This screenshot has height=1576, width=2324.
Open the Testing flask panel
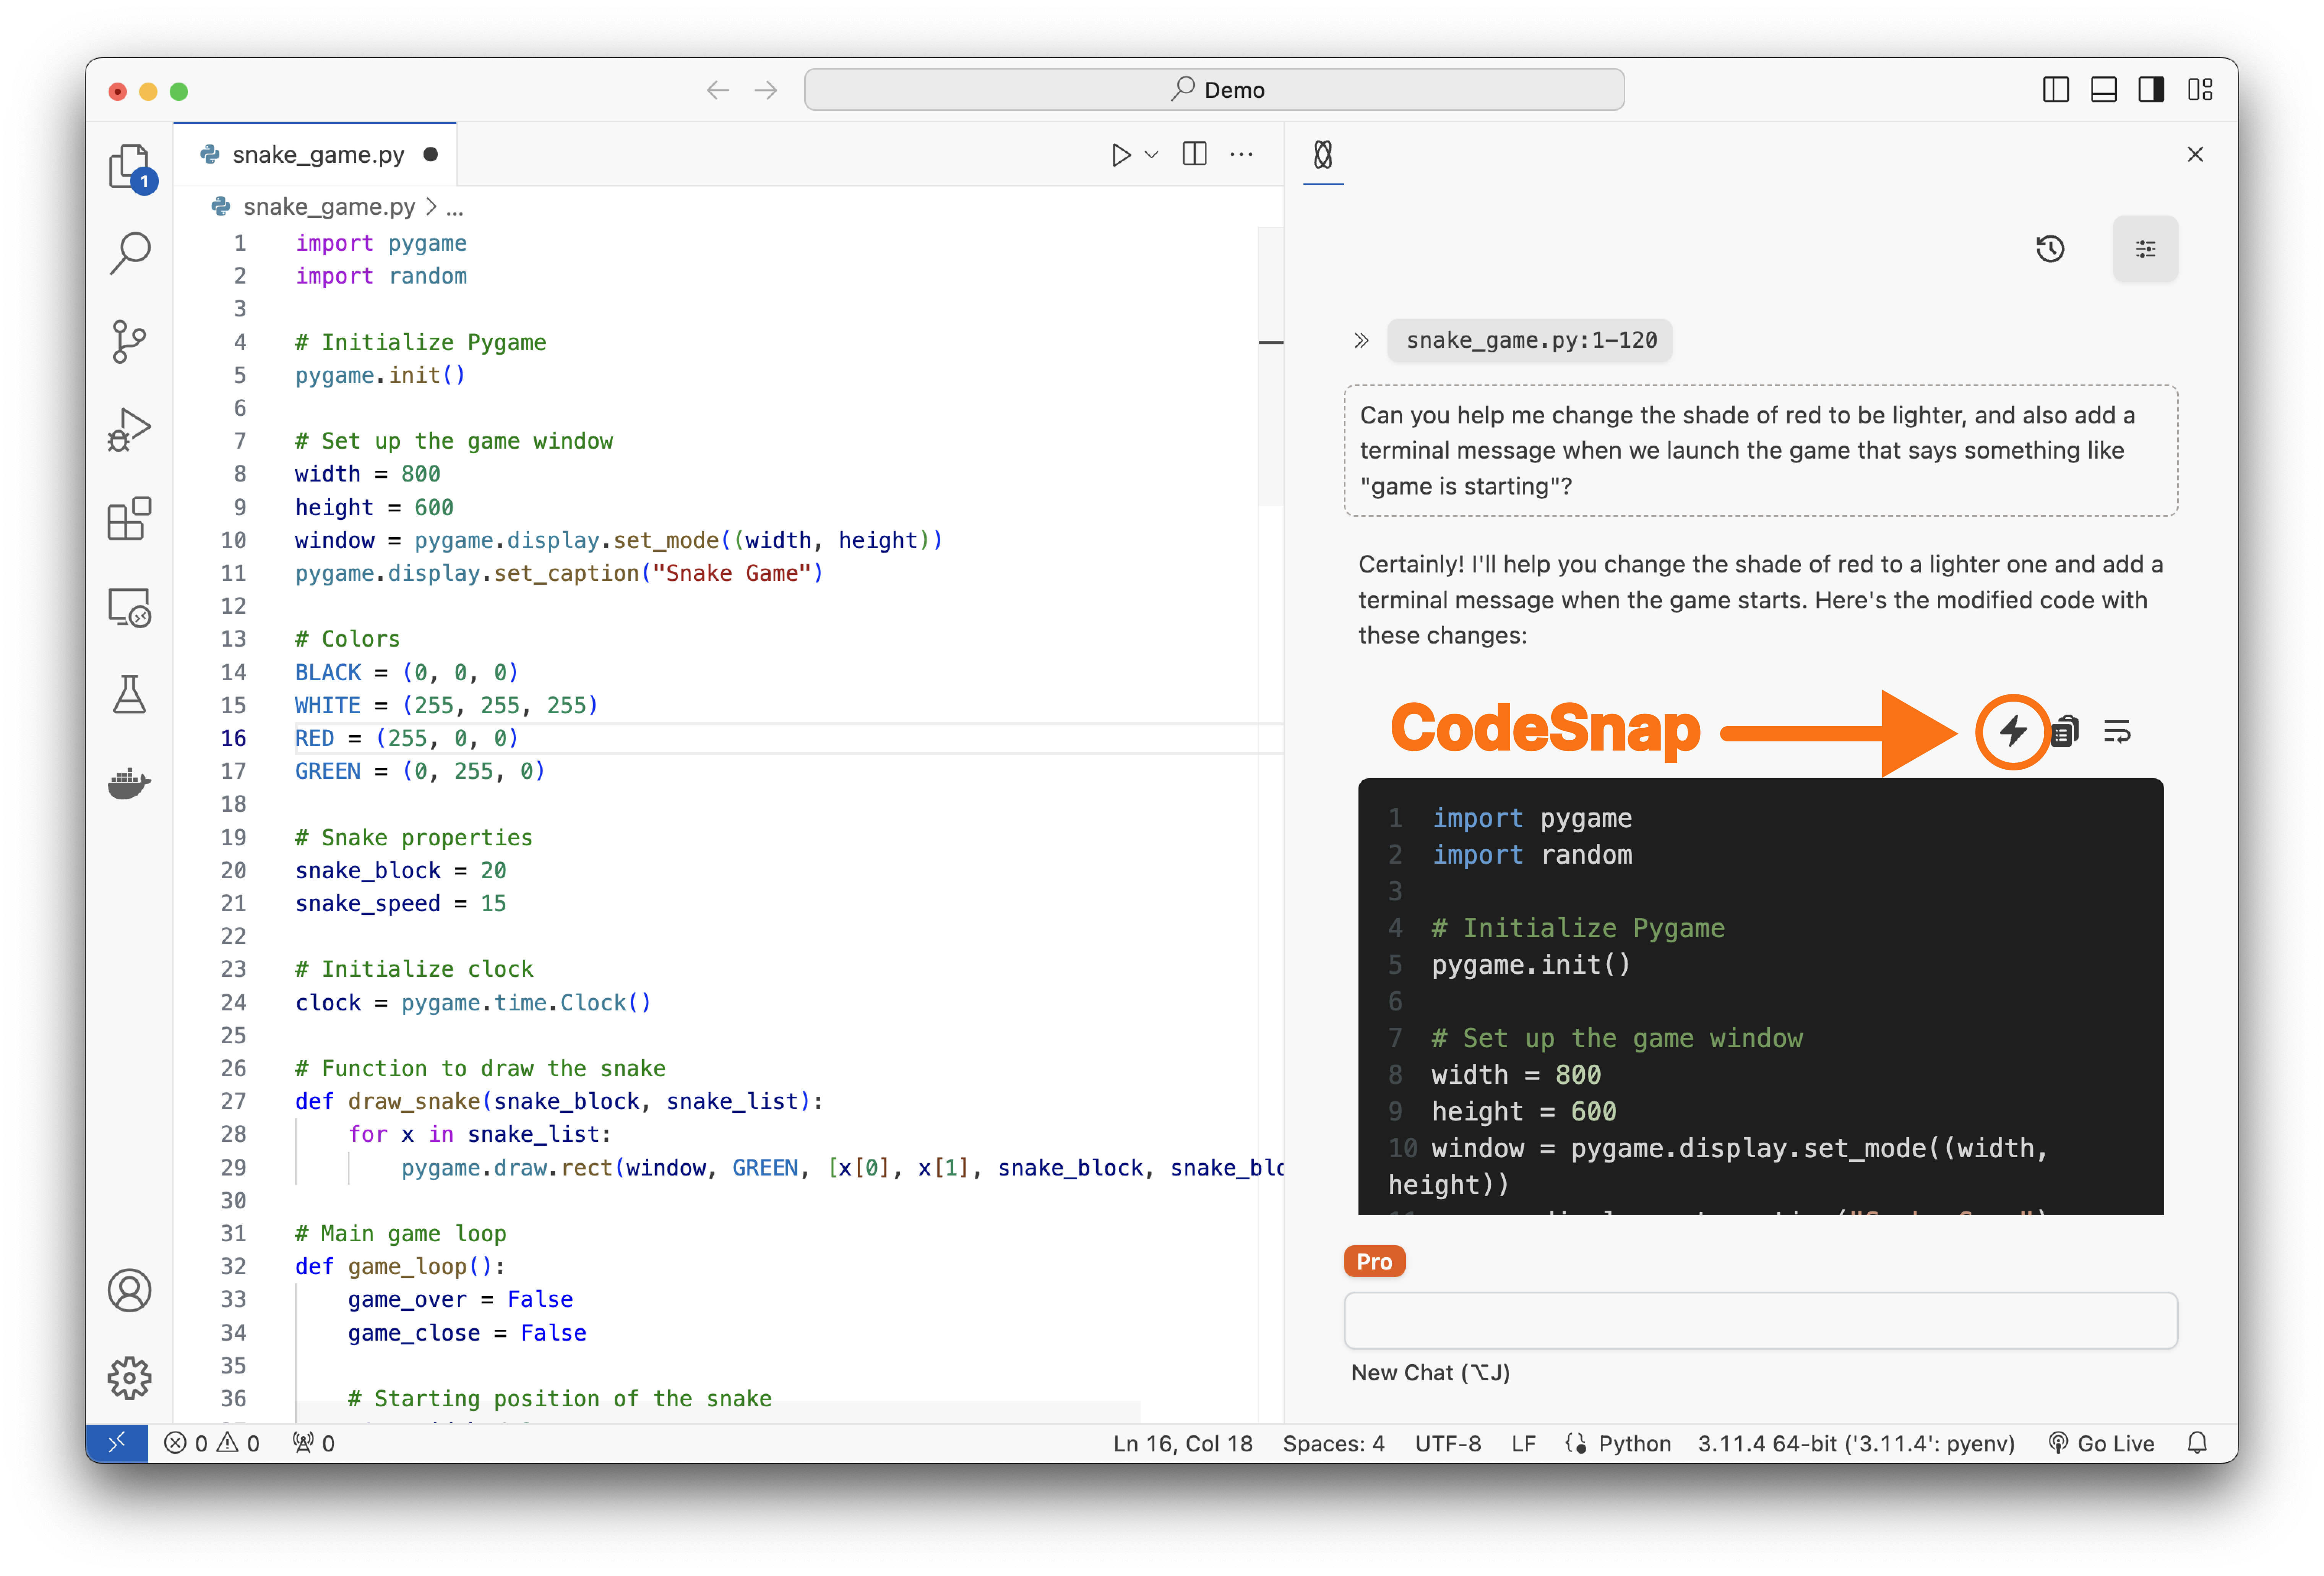[129, 694]
